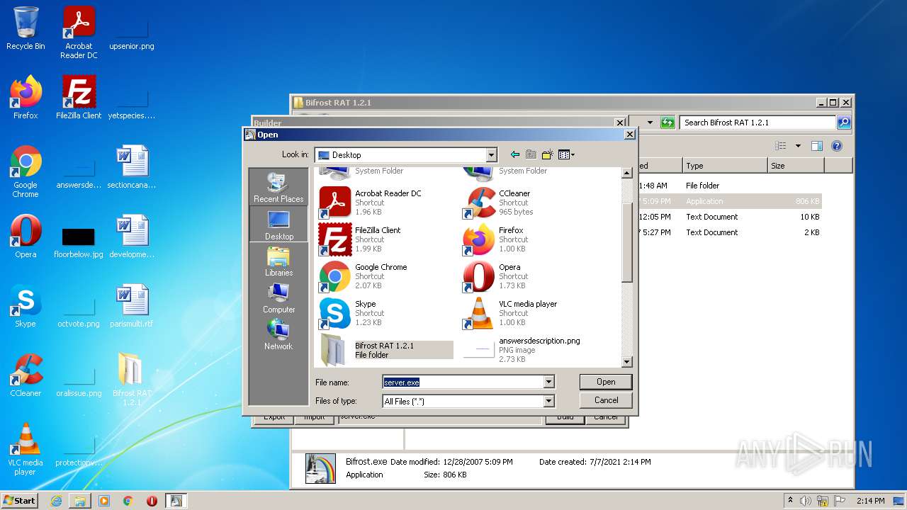Screen dimensions: 907x510
Task: Expand the File name dropdown arrow
Action: click(x=548, y=382)
